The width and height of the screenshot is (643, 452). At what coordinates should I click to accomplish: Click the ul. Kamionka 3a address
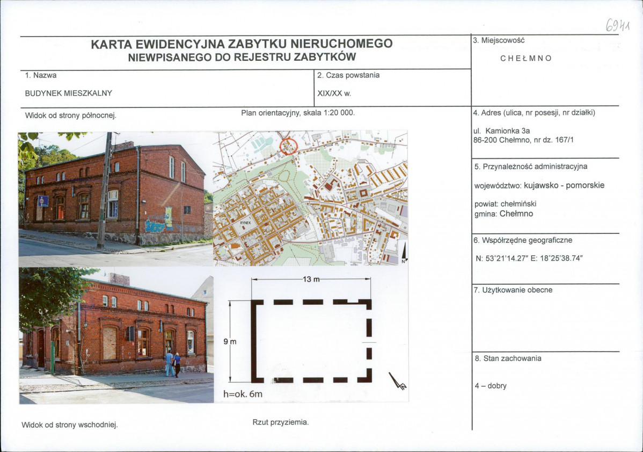coord(501,131)
